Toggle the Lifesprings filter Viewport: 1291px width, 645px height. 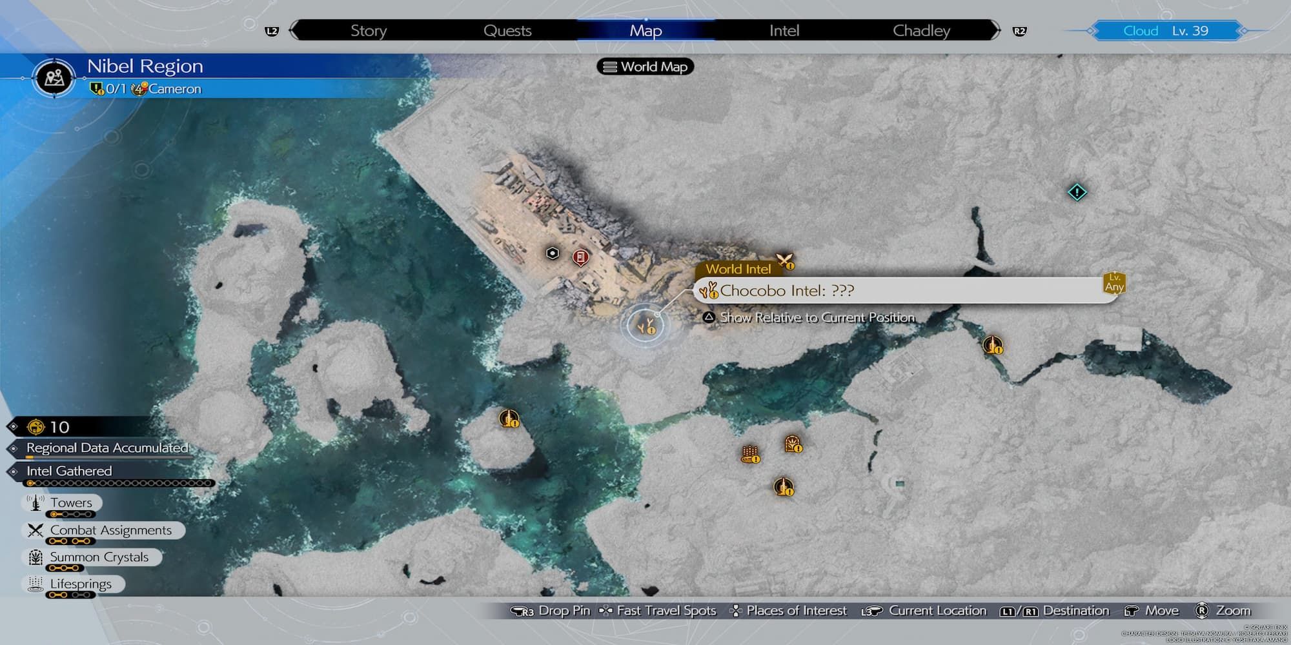pos(73,584)
